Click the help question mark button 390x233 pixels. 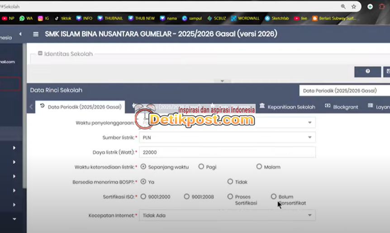pos(368,72)
